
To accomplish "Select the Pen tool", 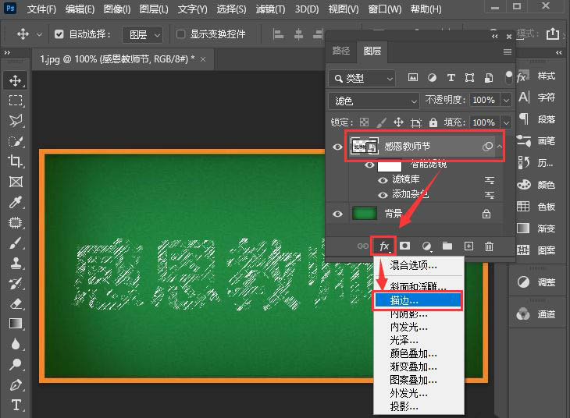I will [x=16, y=384].
